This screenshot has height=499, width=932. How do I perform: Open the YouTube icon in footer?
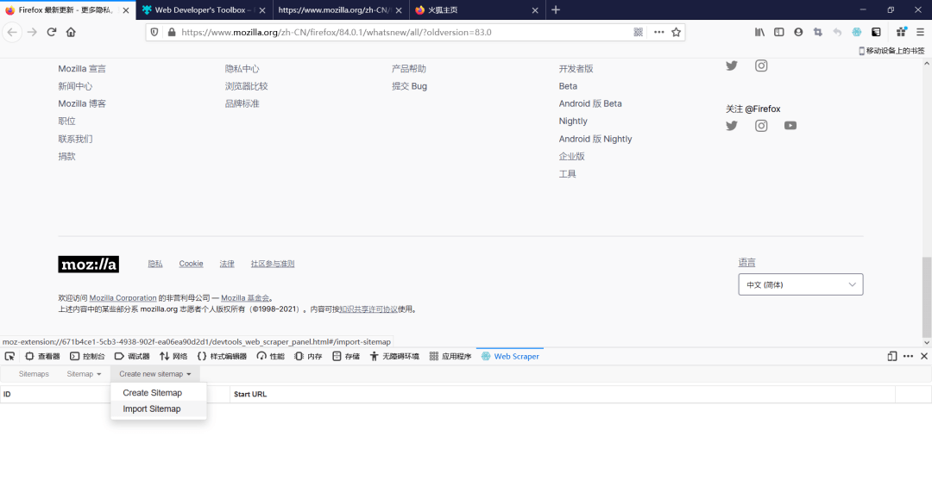click(x=790, y=126)
